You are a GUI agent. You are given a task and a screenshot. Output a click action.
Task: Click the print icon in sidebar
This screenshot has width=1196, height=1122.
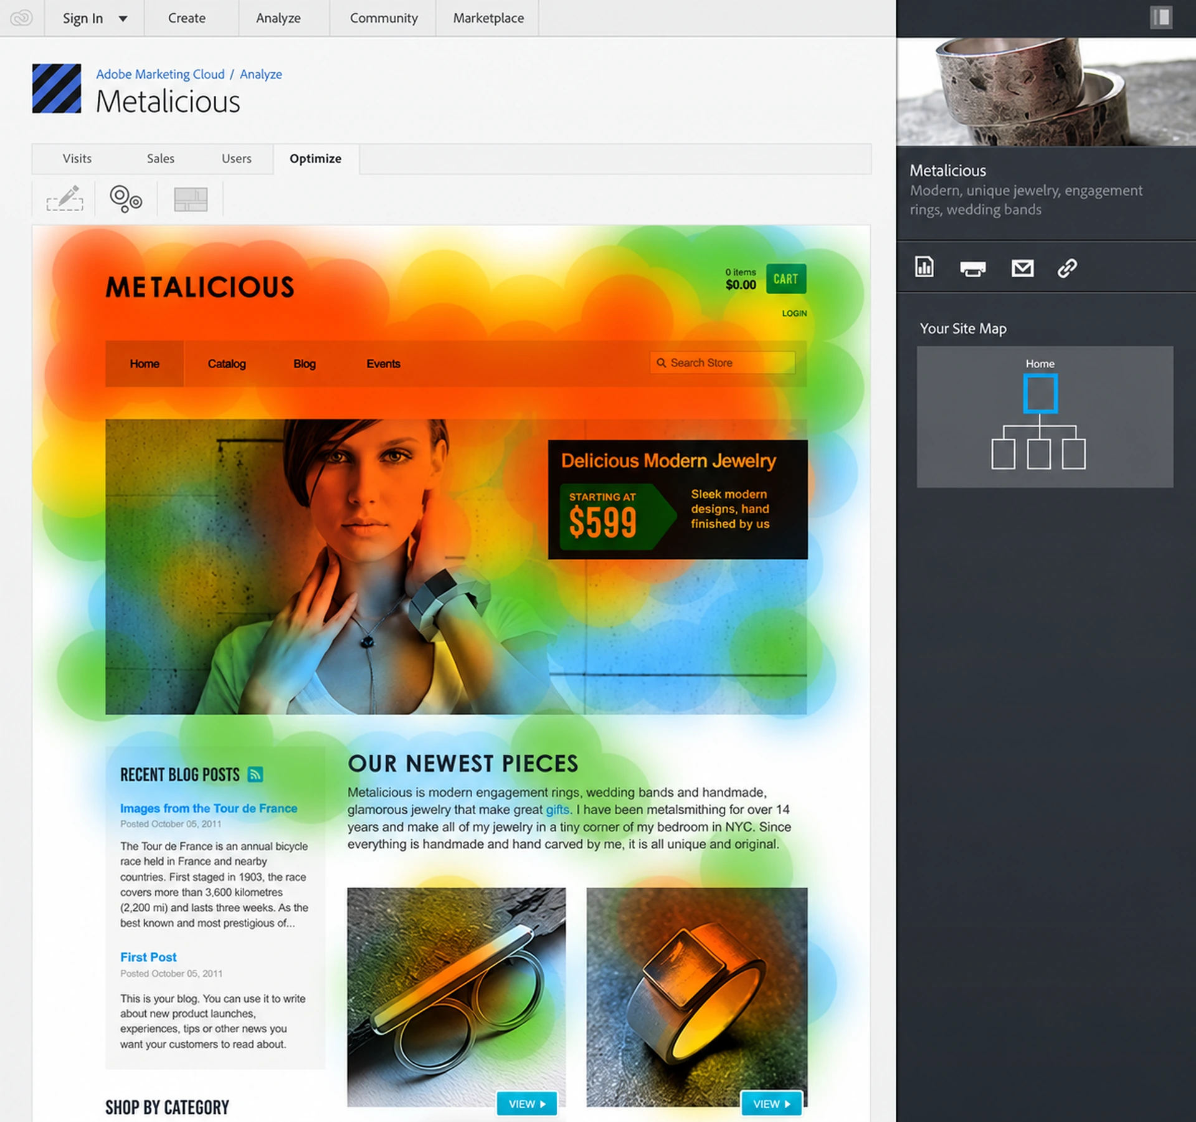[973, 269]
